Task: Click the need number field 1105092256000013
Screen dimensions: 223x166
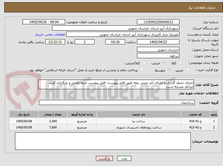Action: coord(158,22)
